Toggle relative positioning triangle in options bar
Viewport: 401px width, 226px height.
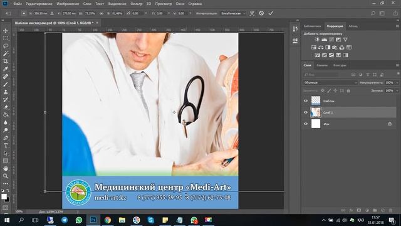coord(52,13)
